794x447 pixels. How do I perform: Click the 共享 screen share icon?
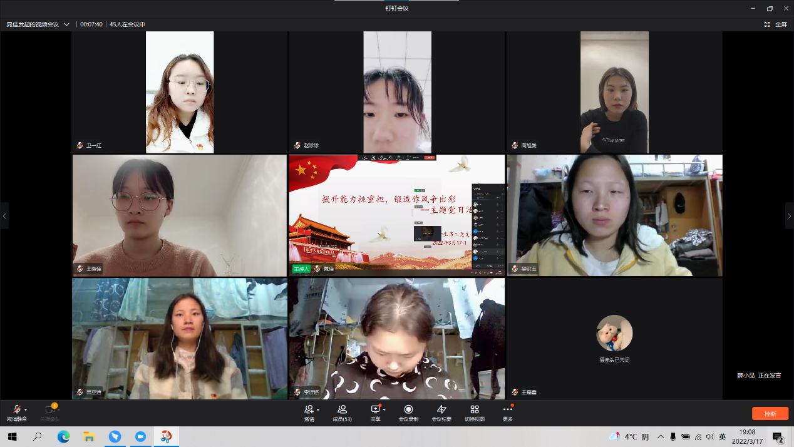(375, 412)
